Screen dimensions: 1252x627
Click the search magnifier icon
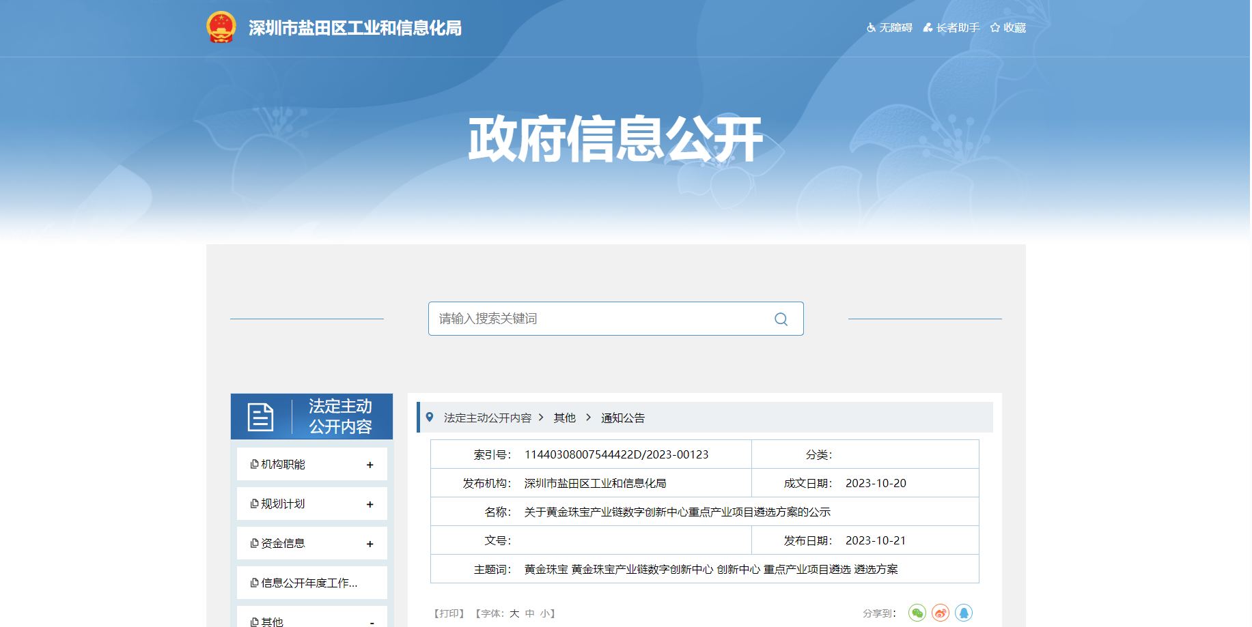[781, 319]
